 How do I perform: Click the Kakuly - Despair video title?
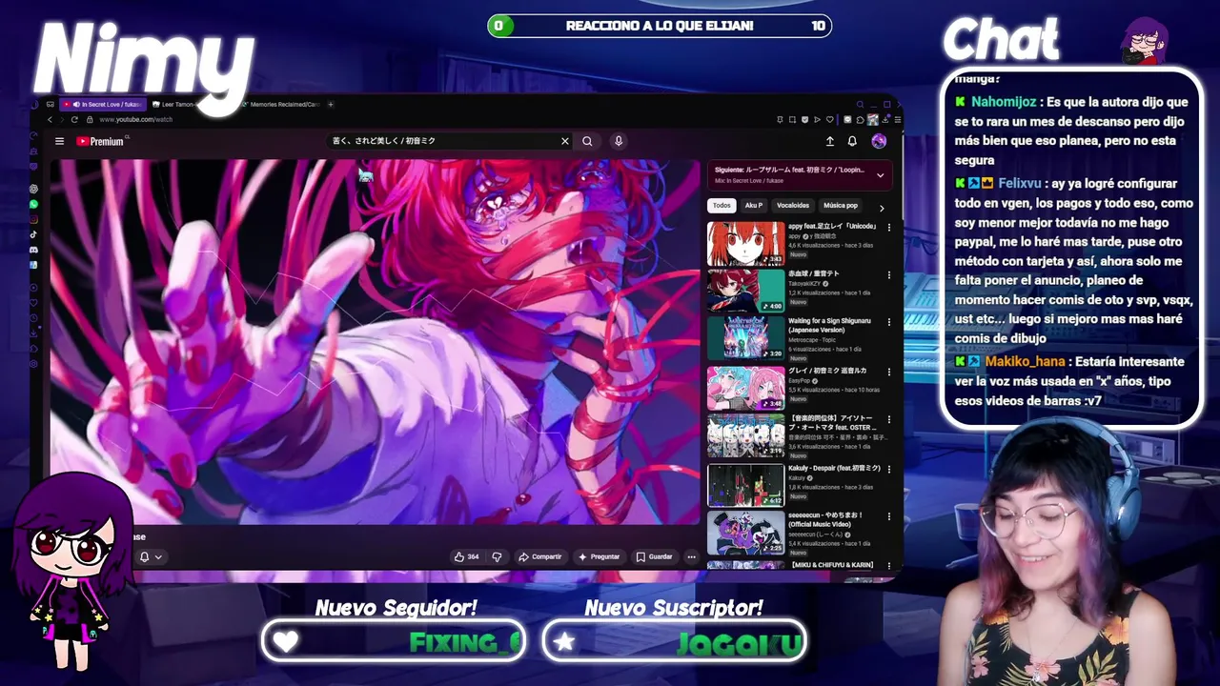click(834, 468)
